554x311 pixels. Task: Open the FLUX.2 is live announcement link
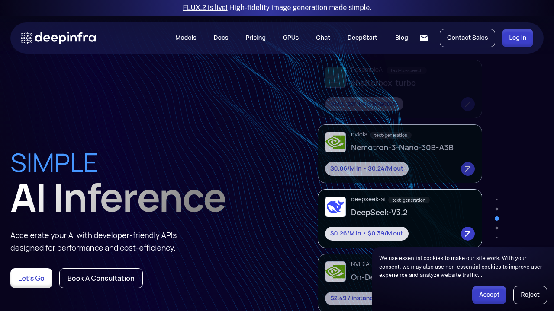click(205, 7)
